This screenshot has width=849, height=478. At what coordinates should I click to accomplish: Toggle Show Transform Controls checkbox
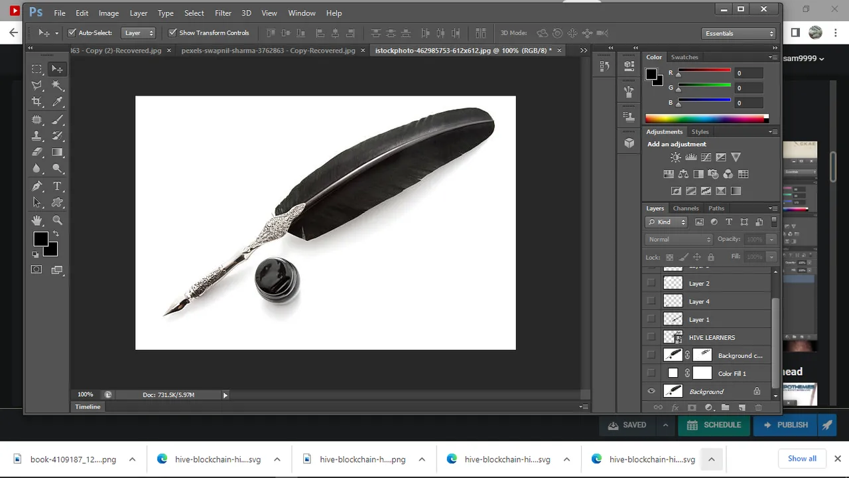(x=172, y=33)
